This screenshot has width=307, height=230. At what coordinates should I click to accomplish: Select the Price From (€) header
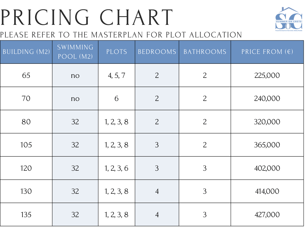point(267,52)
